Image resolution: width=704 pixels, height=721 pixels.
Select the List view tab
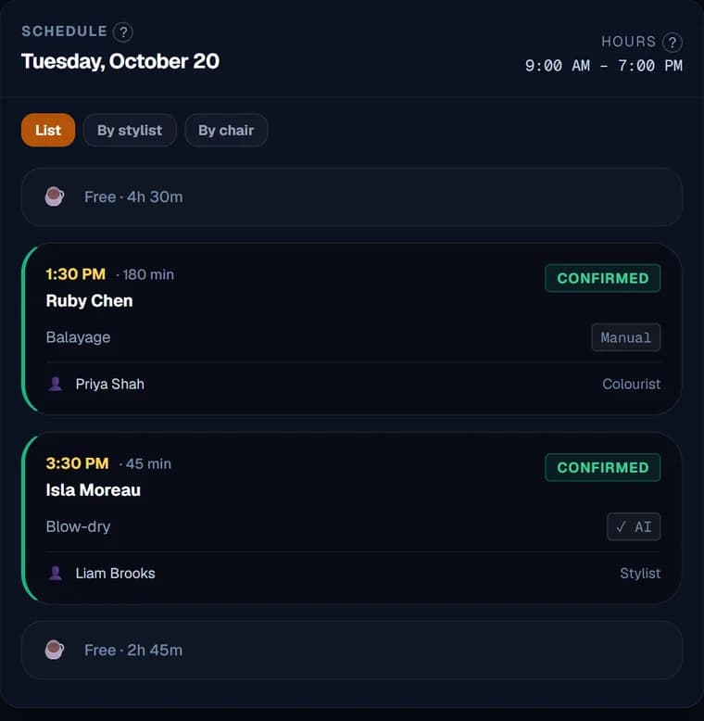click(x=48, y=130)
